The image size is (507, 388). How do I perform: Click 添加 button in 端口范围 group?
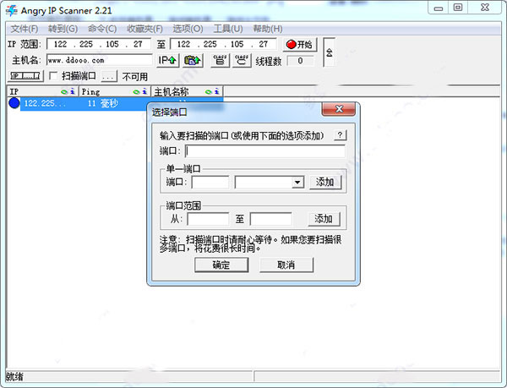coord(324,219)
